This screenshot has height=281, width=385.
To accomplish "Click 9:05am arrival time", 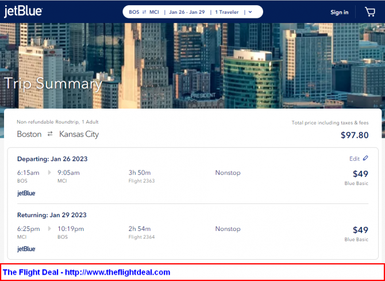I will click(68, 172).
